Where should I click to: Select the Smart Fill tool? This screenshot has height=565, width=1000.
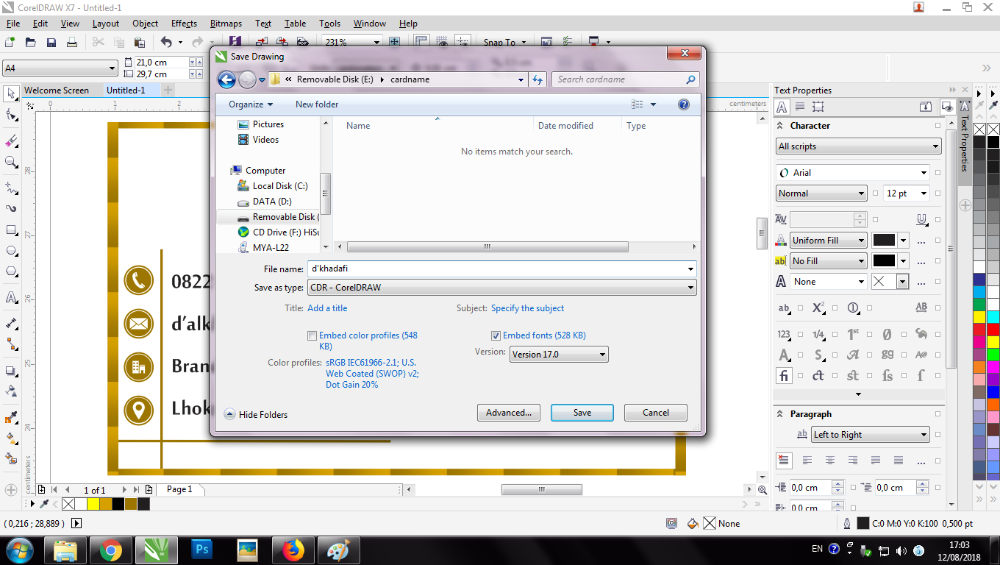coord(11,459)
